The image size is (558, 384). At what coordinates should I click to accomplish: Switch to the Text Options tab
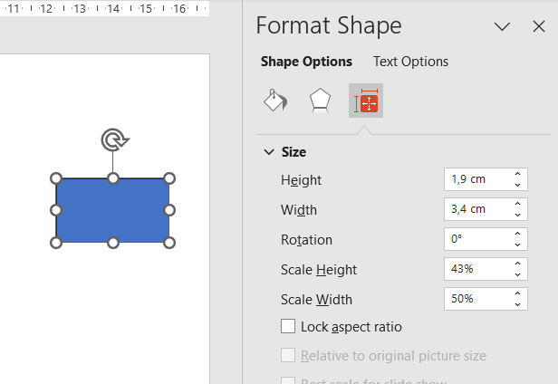[410, 62]
